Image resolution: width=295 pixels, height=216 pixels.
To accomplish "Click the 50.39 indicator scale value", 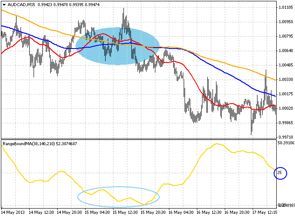I will 285,143.
